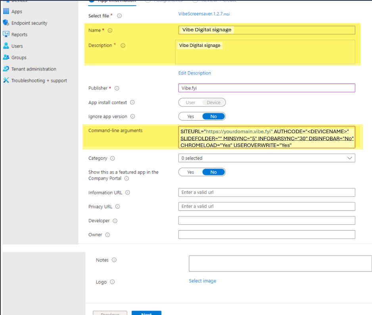Show info tooltip for Notes

point(114,260)
